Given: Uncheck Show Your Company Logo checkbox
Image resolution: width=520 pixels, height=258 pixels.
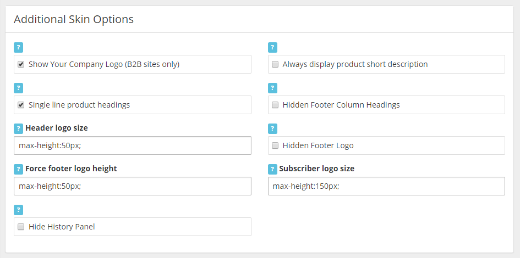Looking at the screenshot, I should click(x=21, y=65).
